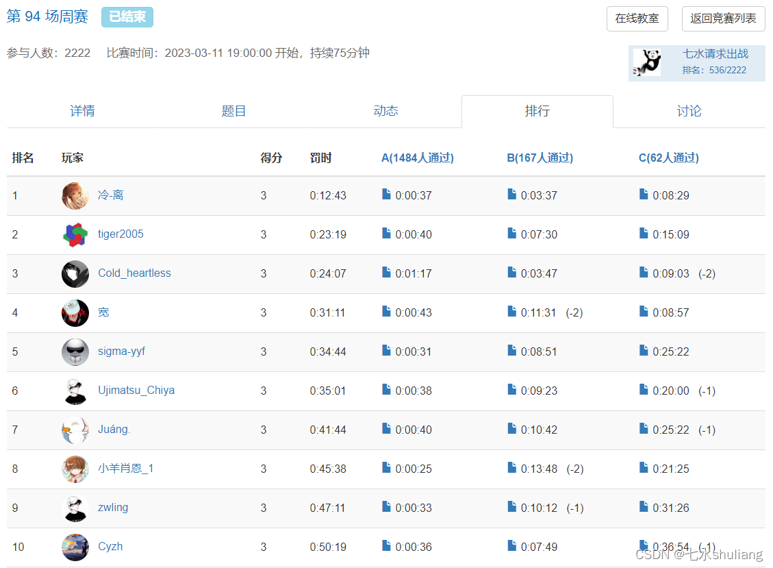Open sigma-yyf problem A file icon

pos(386,350)
